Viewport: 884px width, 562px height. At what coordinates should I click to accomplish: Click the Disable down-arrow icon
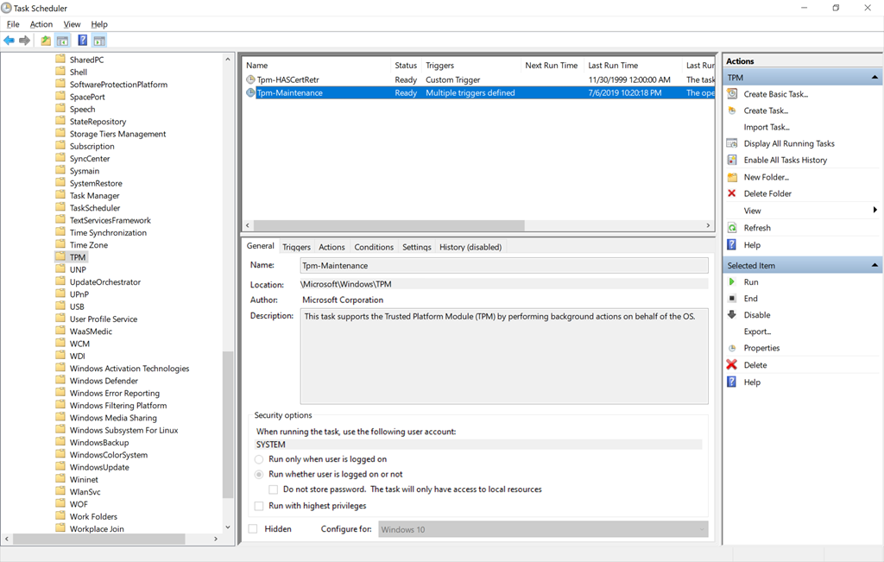tap(732, 315)
